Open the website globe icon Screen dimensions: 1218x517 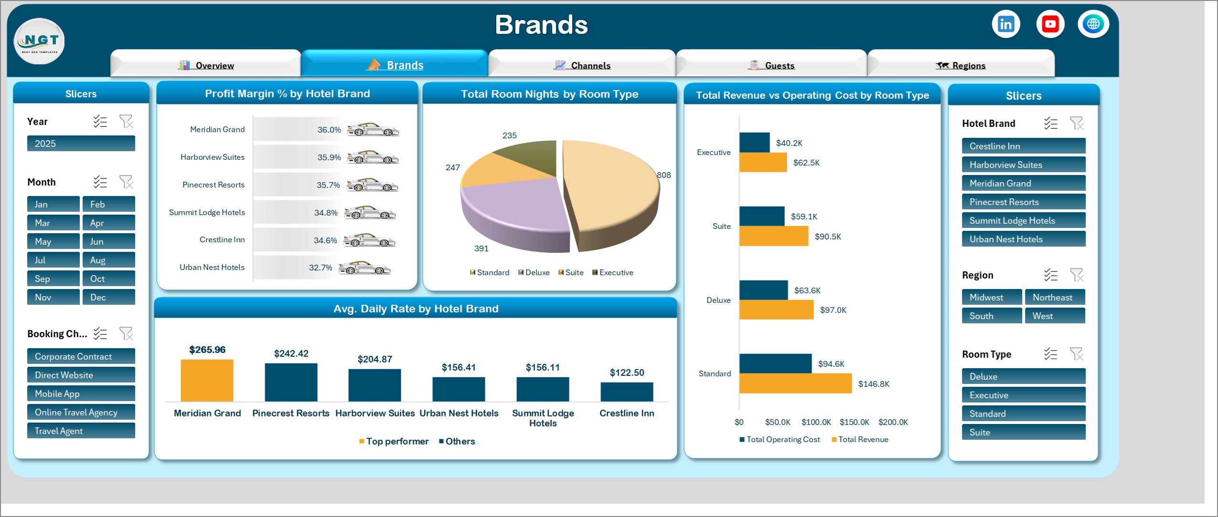tap(1093, 24)
